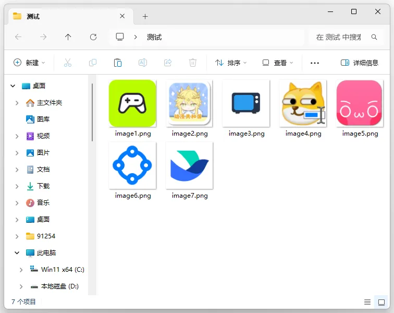Select image3.png TV icon thumbnail
The height and width of the screenshot is (313, 394).
(x=246, y=103)
